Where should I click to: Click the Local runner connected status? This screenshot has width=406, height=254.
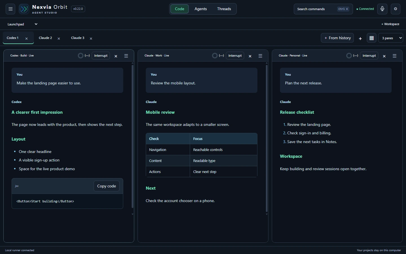click(20, 250)
